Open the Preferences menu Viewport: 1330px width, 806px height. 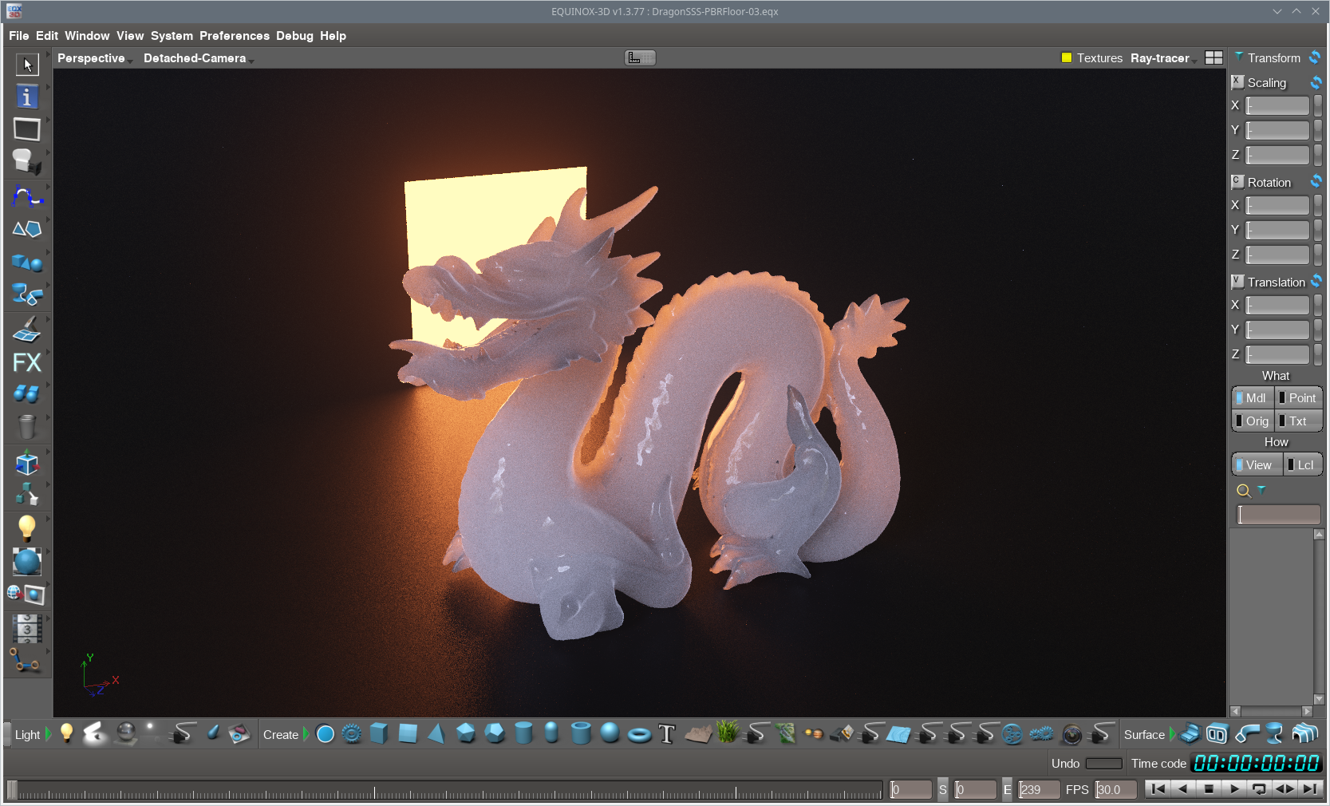click(235, 36)
